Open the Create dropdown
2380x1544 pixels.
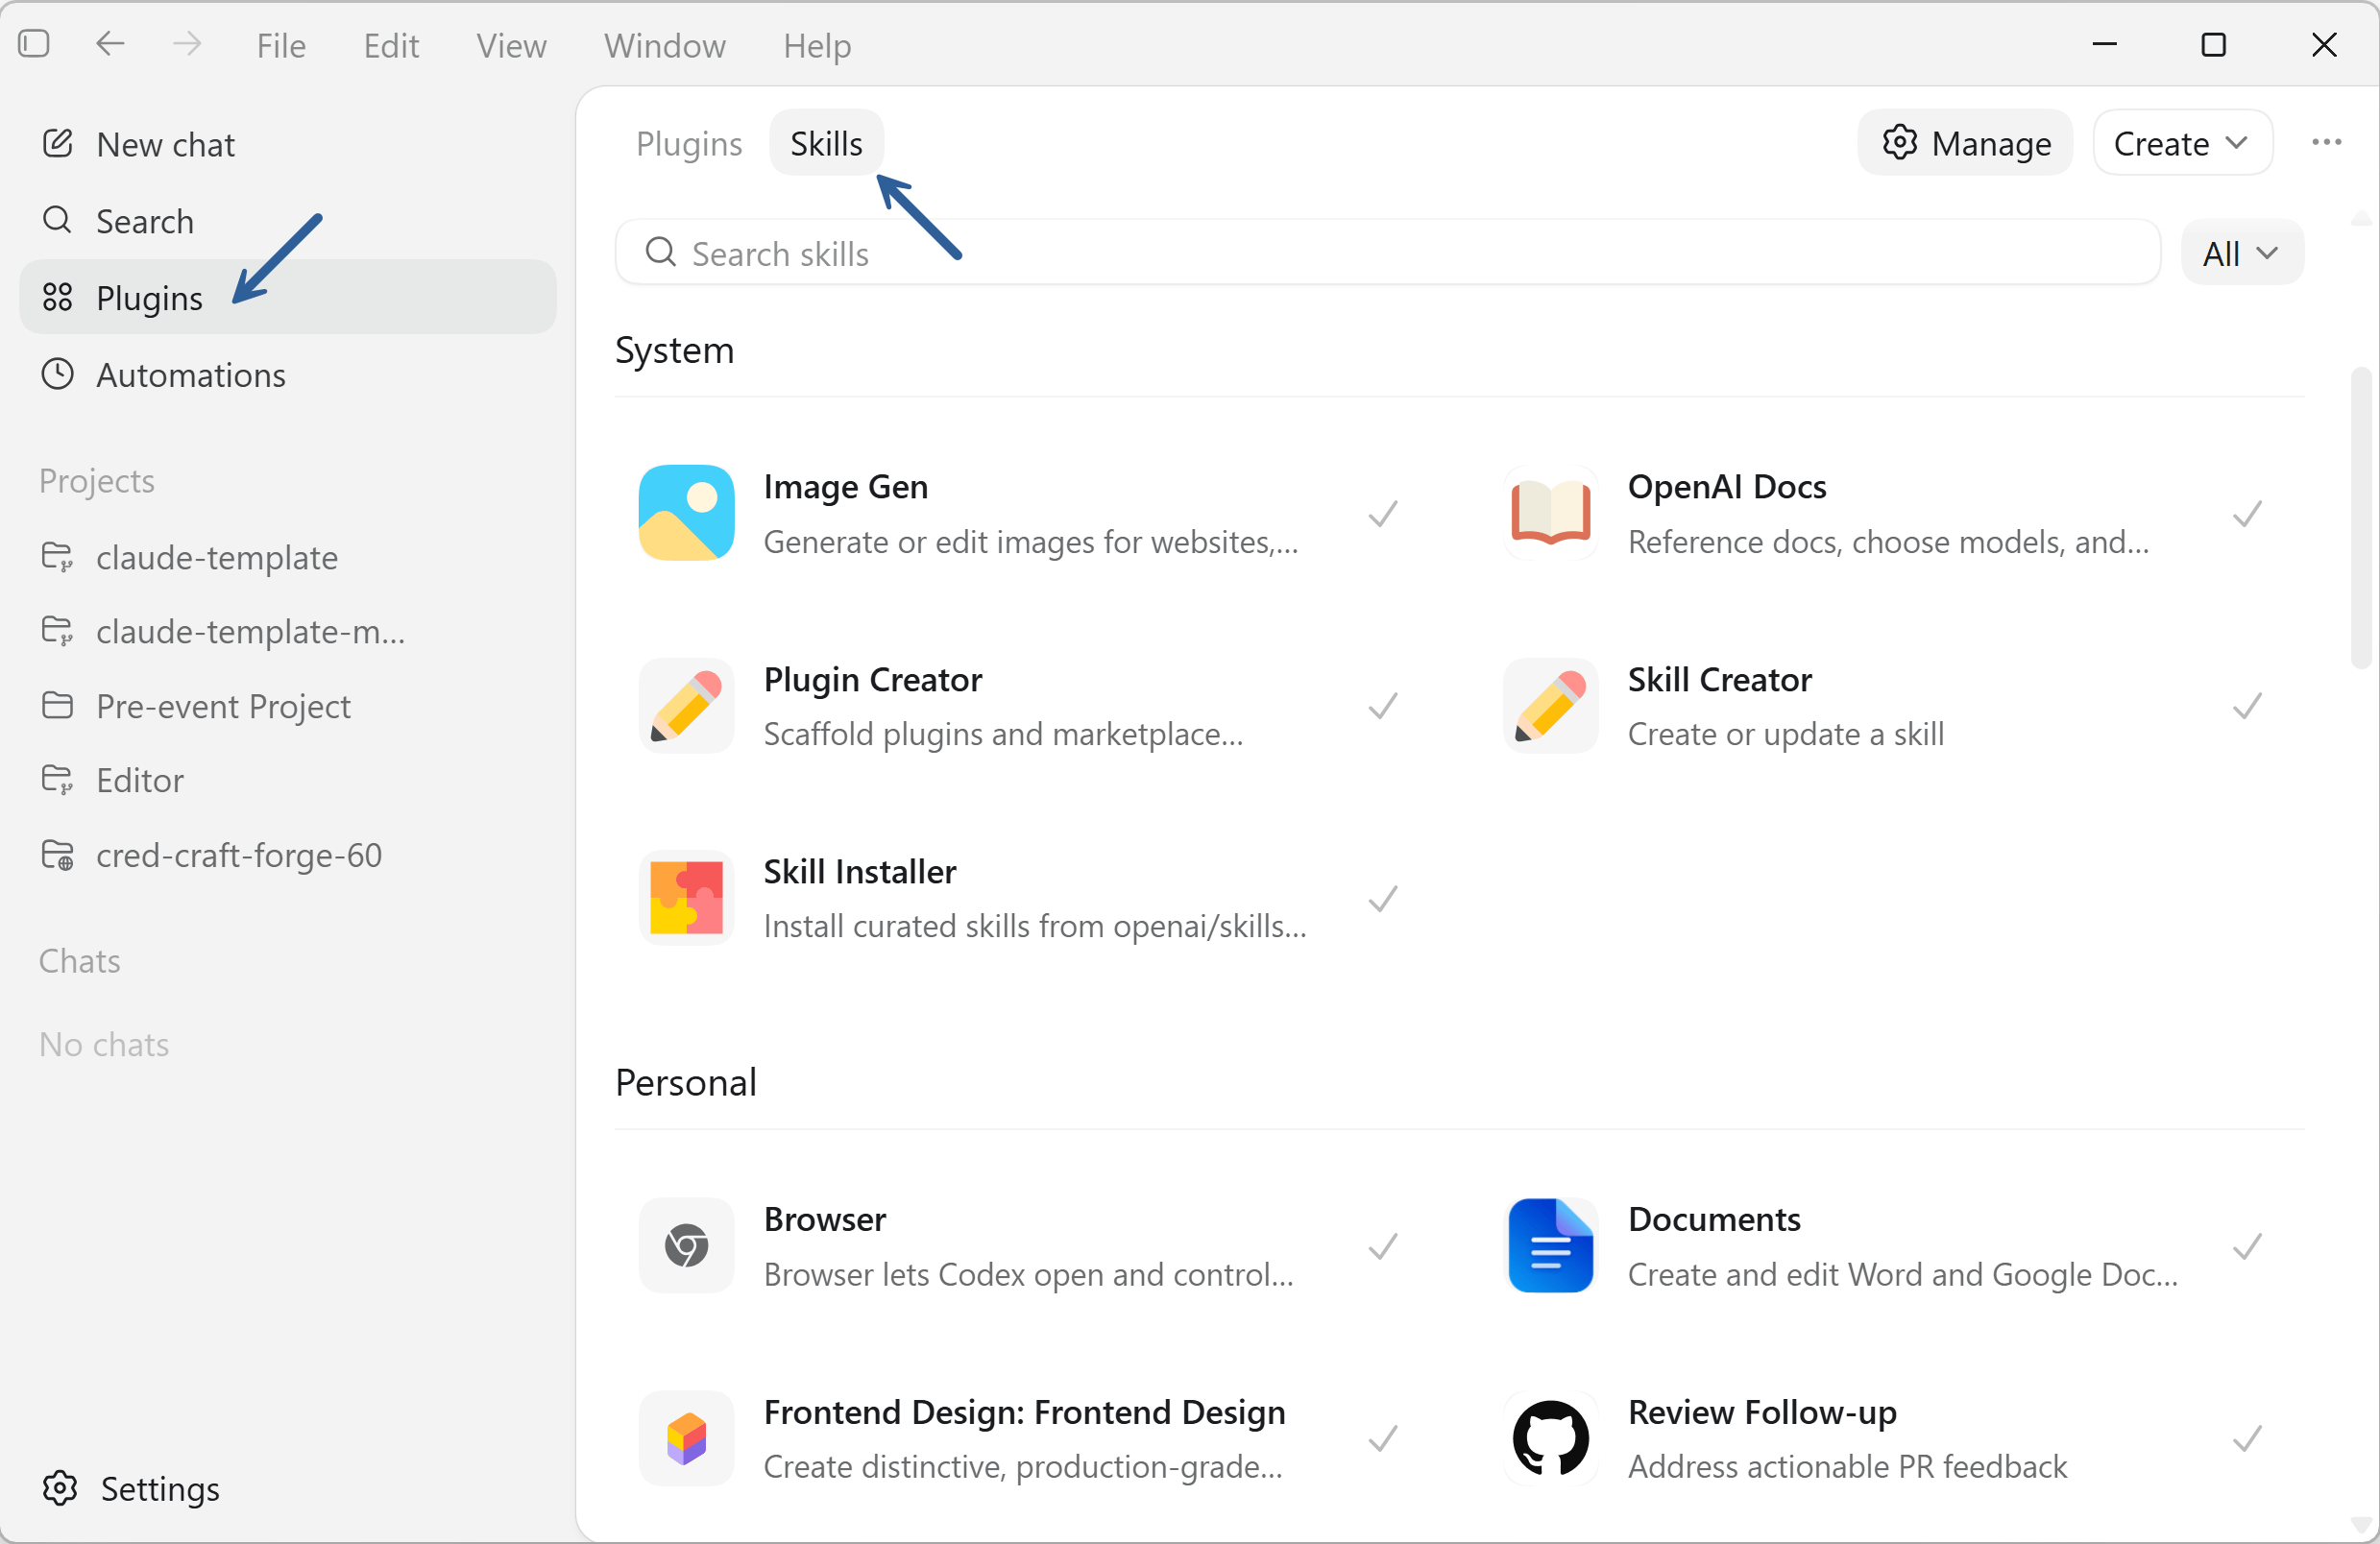tap(2182, 143)
